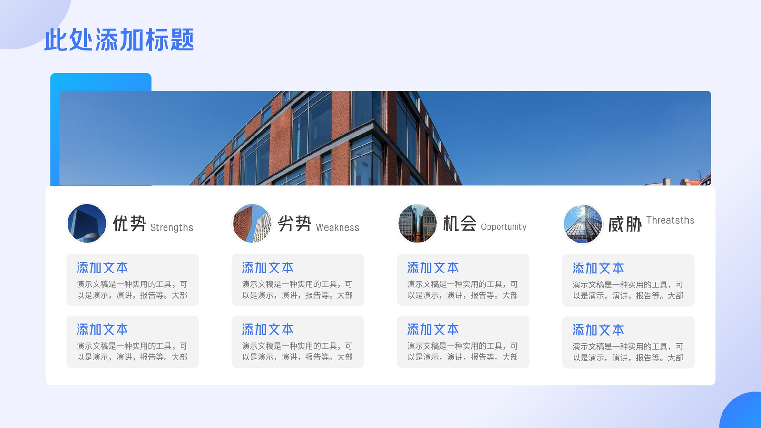The image size is (761, 428).
Task: Click the round dark blue building image beside 优势
Action: pyautogui.click(x=87, y=224)
